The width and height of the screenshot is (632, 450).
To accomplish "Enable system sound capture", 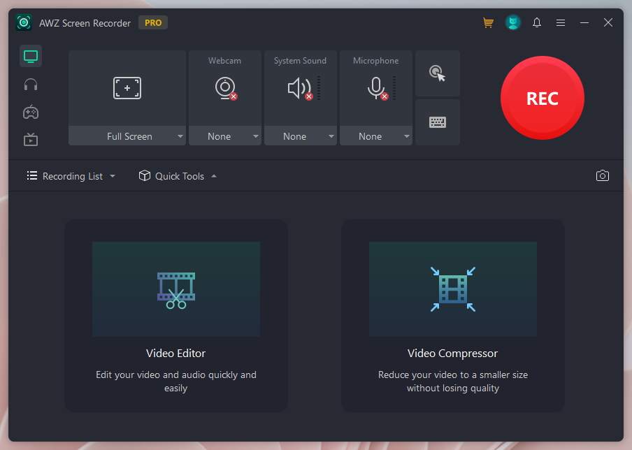I will (x=300, y=88).
